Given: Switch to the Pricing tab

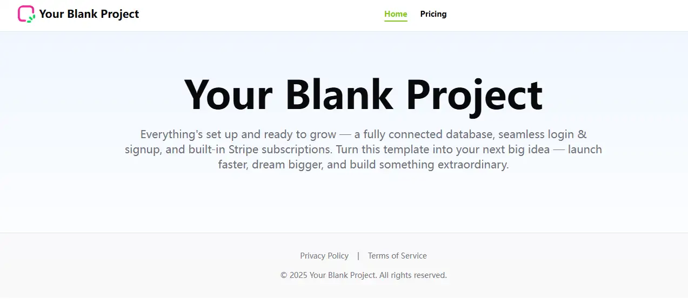Looking at the screenshot, I should tap(433, 14).
